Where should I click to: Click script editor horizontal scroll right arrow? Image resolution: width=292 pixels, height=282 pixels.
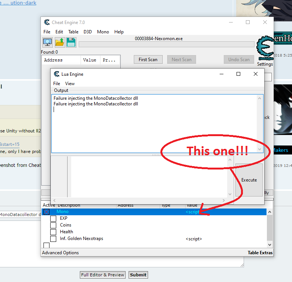pyautogui.click(x=224, y=200)
